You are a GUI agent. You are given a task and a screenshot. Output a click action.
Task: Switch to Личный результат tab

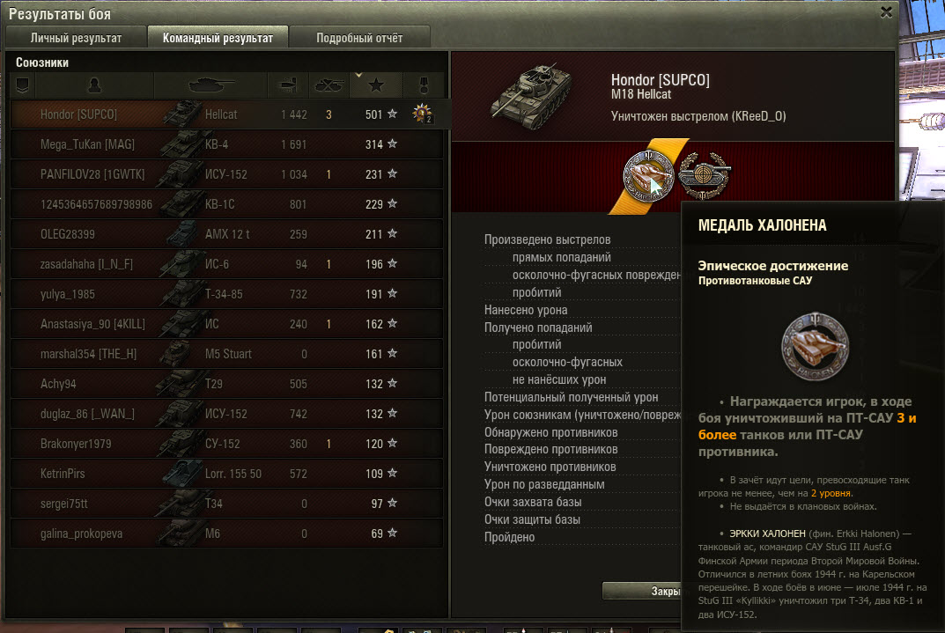click(76, 37)
